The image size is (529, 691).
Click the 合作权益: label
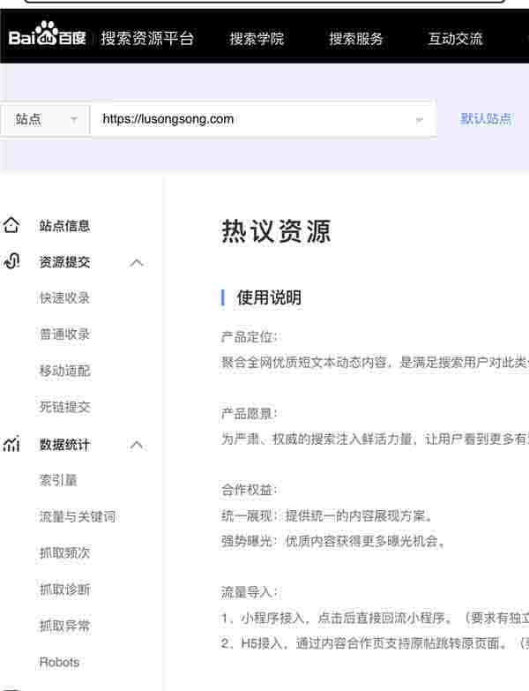[x=250, y=490]
